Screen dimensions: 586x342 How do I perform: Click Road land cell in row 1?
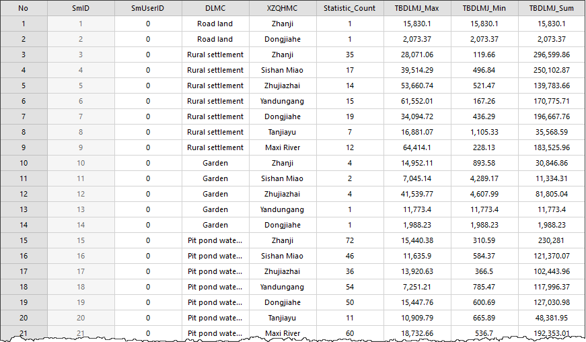coord(215,24)
